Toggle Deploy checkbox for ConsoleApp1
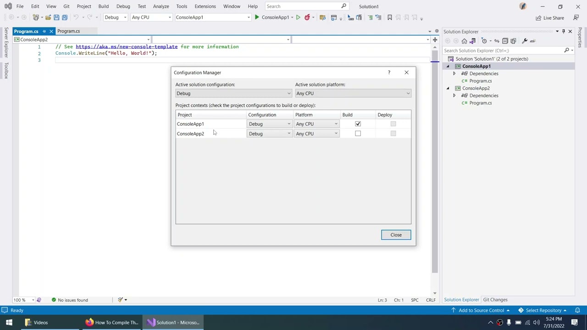Screen dimensions: 587x330 click(x=393, y=124)
